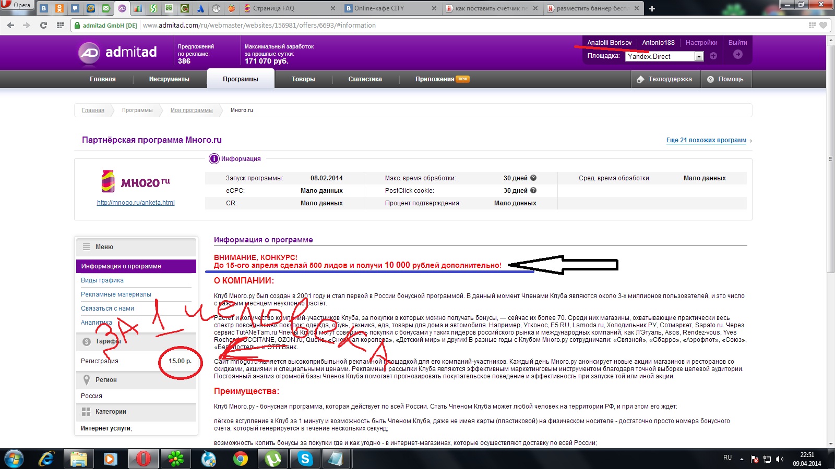835x469 pixels.
Task: Open the Приложения new navigation item
Action: click(442, 79)
